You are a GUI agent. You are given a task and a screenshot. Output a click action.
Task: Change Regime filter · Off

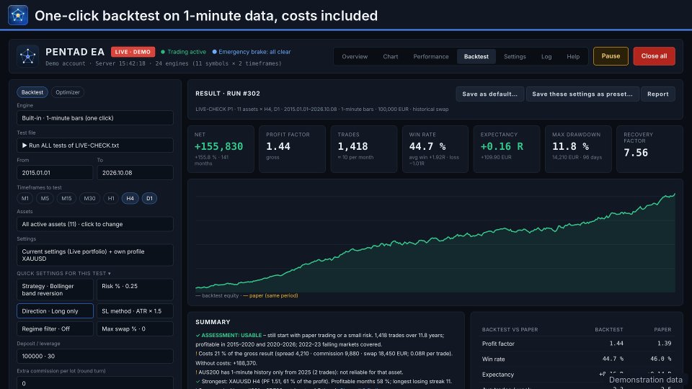point(55,328)
